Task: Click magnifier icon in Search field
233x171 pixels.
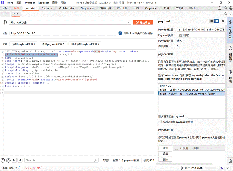Action: [x=96, y=160]
